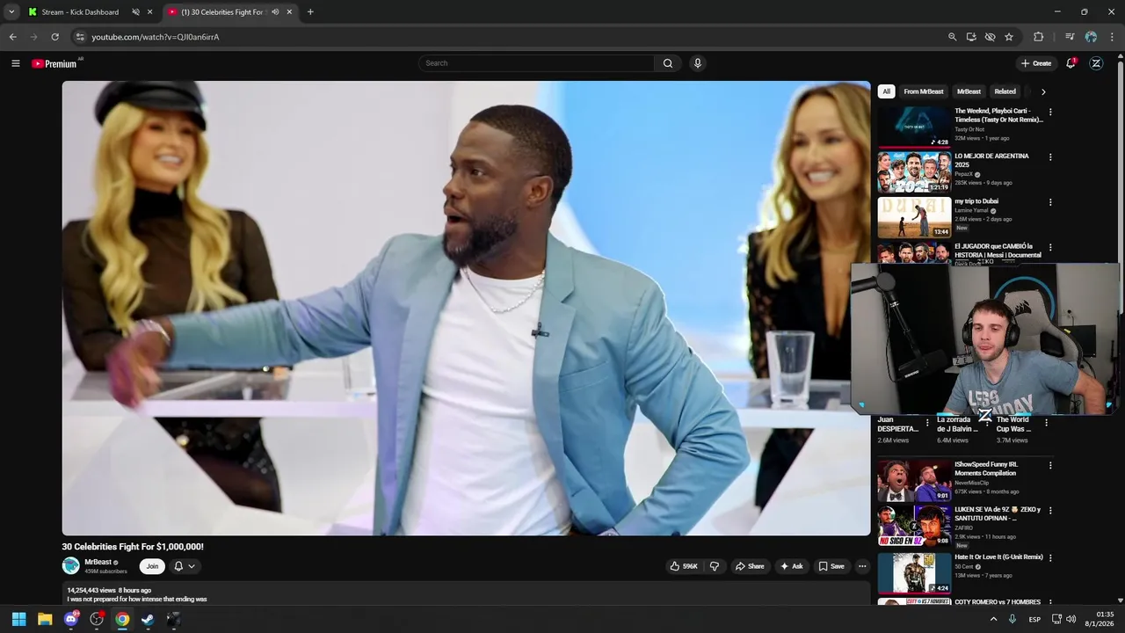This screenshot has width=1125, height=633.
Task: Open options for LO MEJOR DE ARGENTINA 2025
Action: click(x=1050, y=157)
